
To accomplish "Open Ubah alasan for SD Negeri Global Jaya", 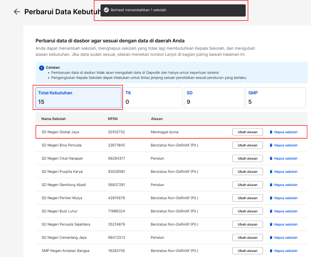I will tap(247, 132).
